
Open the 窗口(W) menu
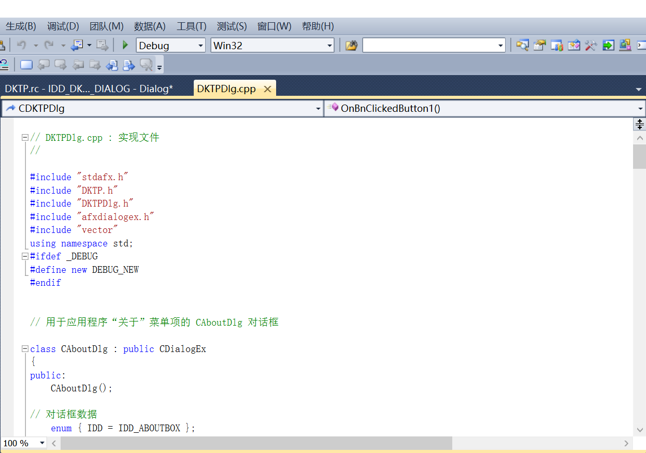pyautogui.click(x=275, y=26)
